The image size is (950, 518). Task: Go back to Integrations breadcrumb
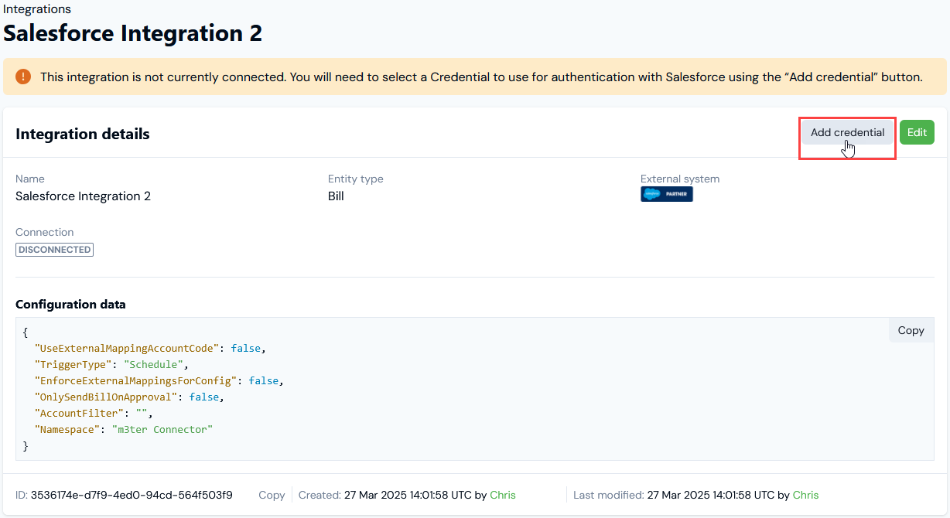37,9
